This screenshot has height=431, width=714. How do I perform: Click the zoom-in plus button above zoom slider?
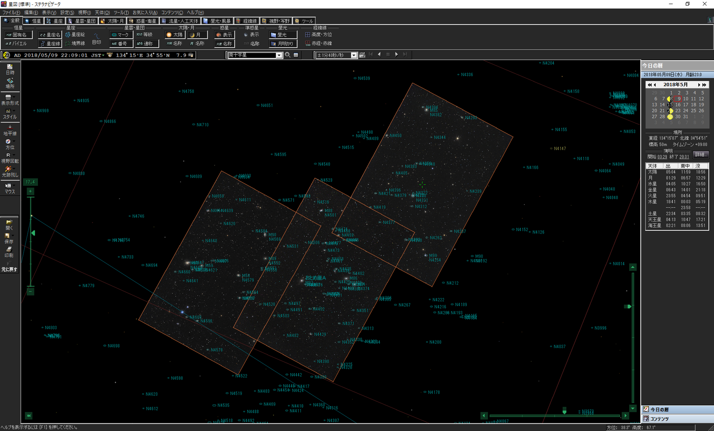30,192
